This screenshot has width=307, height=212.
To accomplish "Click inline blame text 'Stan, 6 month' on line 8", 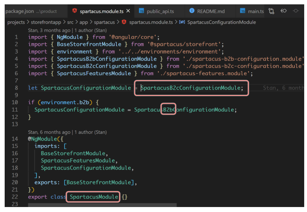I will coord(283,88).
